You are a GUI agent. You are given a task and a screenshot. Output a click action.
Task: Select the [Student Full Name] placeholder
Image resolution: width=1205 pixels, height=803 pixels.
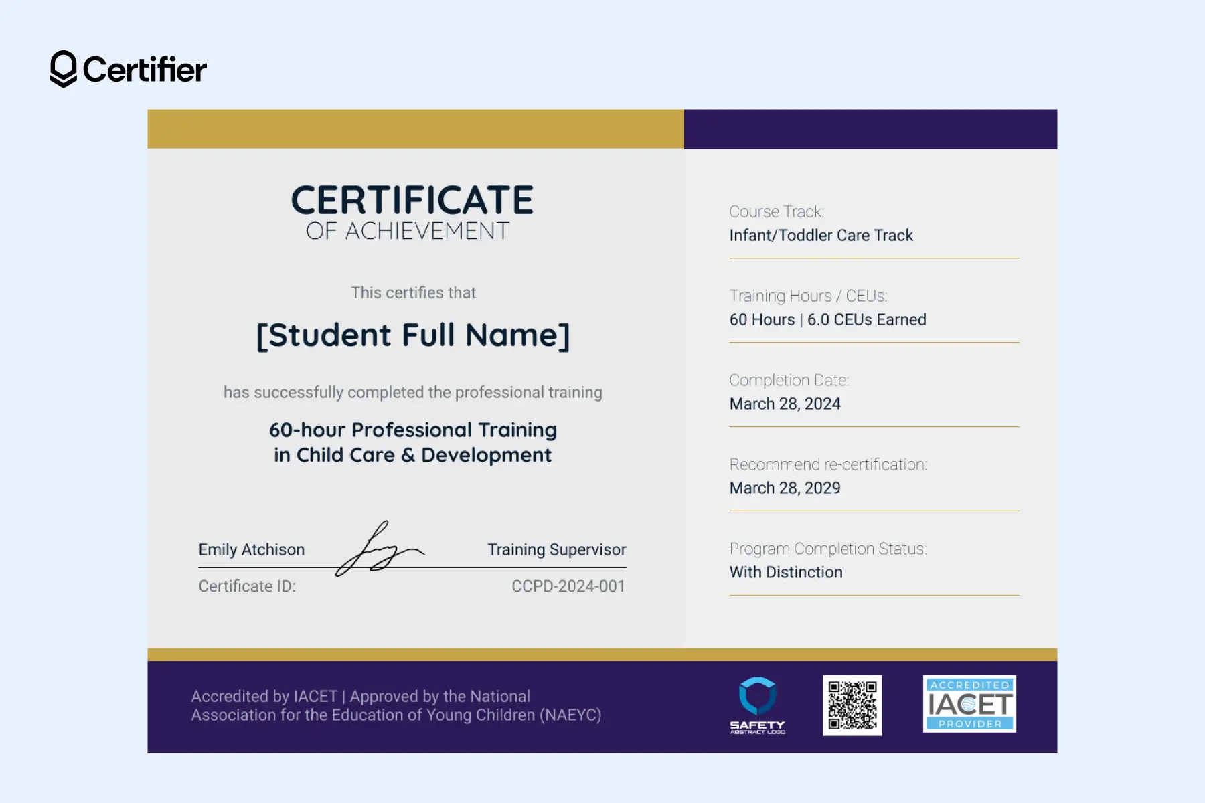tap(413, 335)
